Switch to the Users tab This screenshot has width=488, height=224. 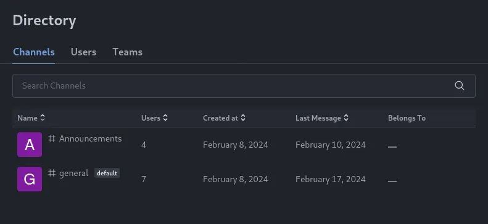(83, 52)
